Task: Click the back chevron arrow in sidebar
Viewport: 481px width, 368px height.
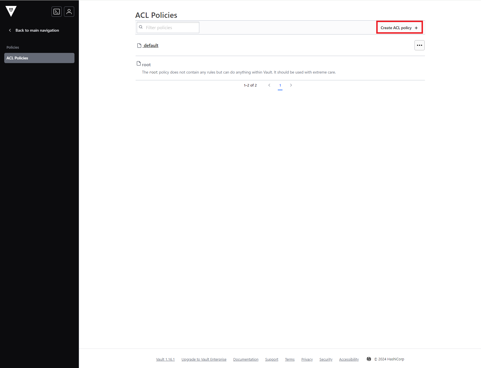Action: tap(10, 30)
